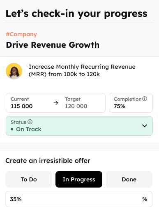Screen dimensions: 159x211
Task: Click the info icon next to Completion
Action: point(145,99)
